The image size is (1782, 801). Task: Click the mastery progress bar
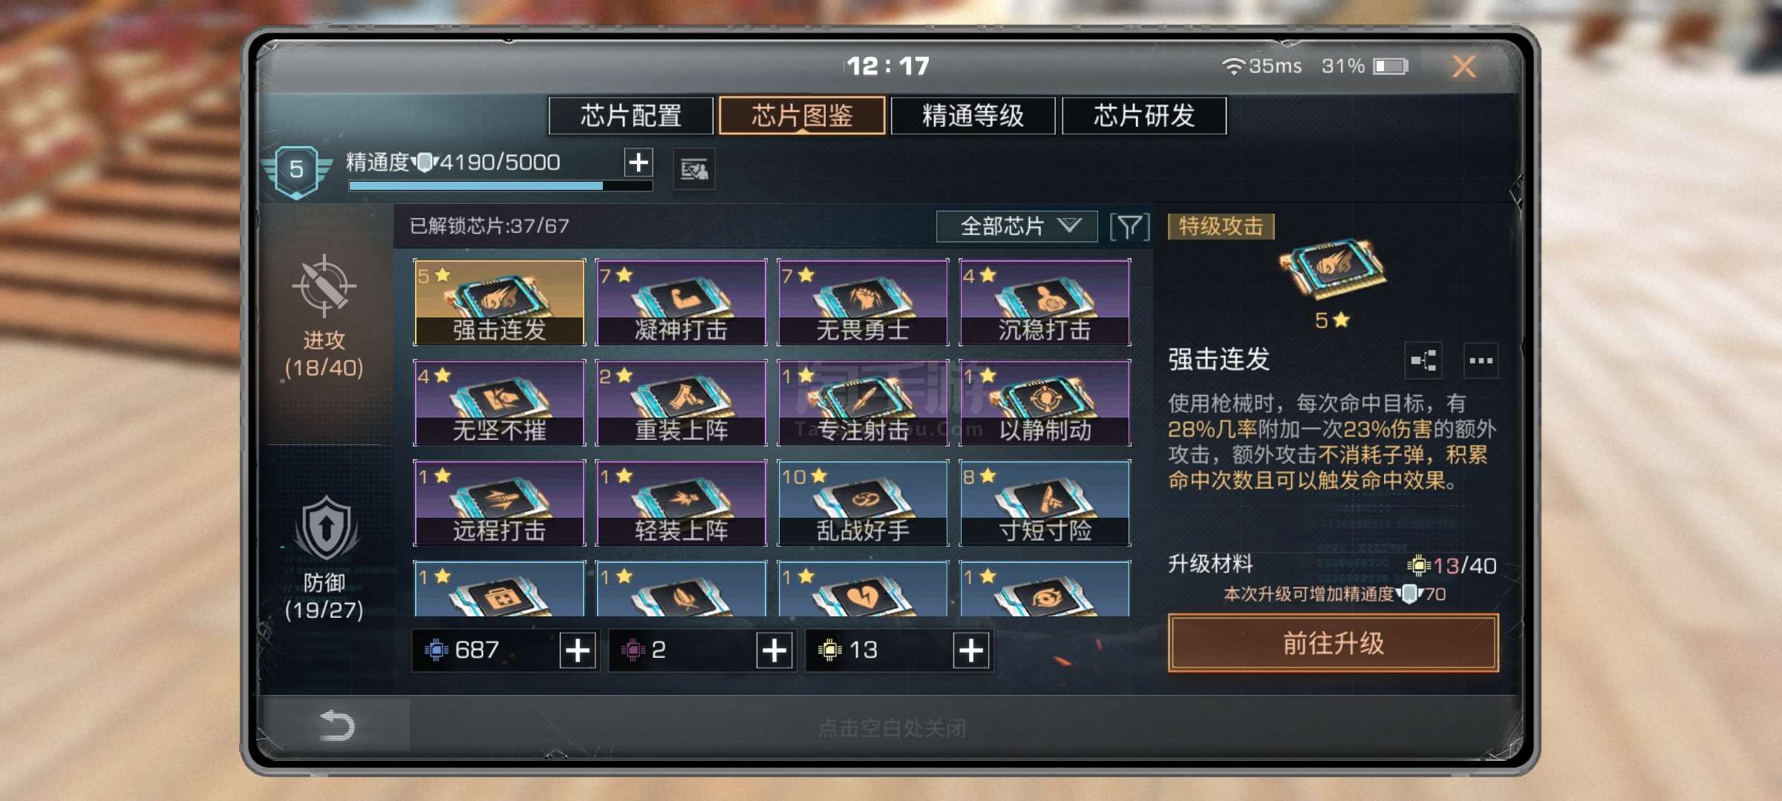point(500,186)
